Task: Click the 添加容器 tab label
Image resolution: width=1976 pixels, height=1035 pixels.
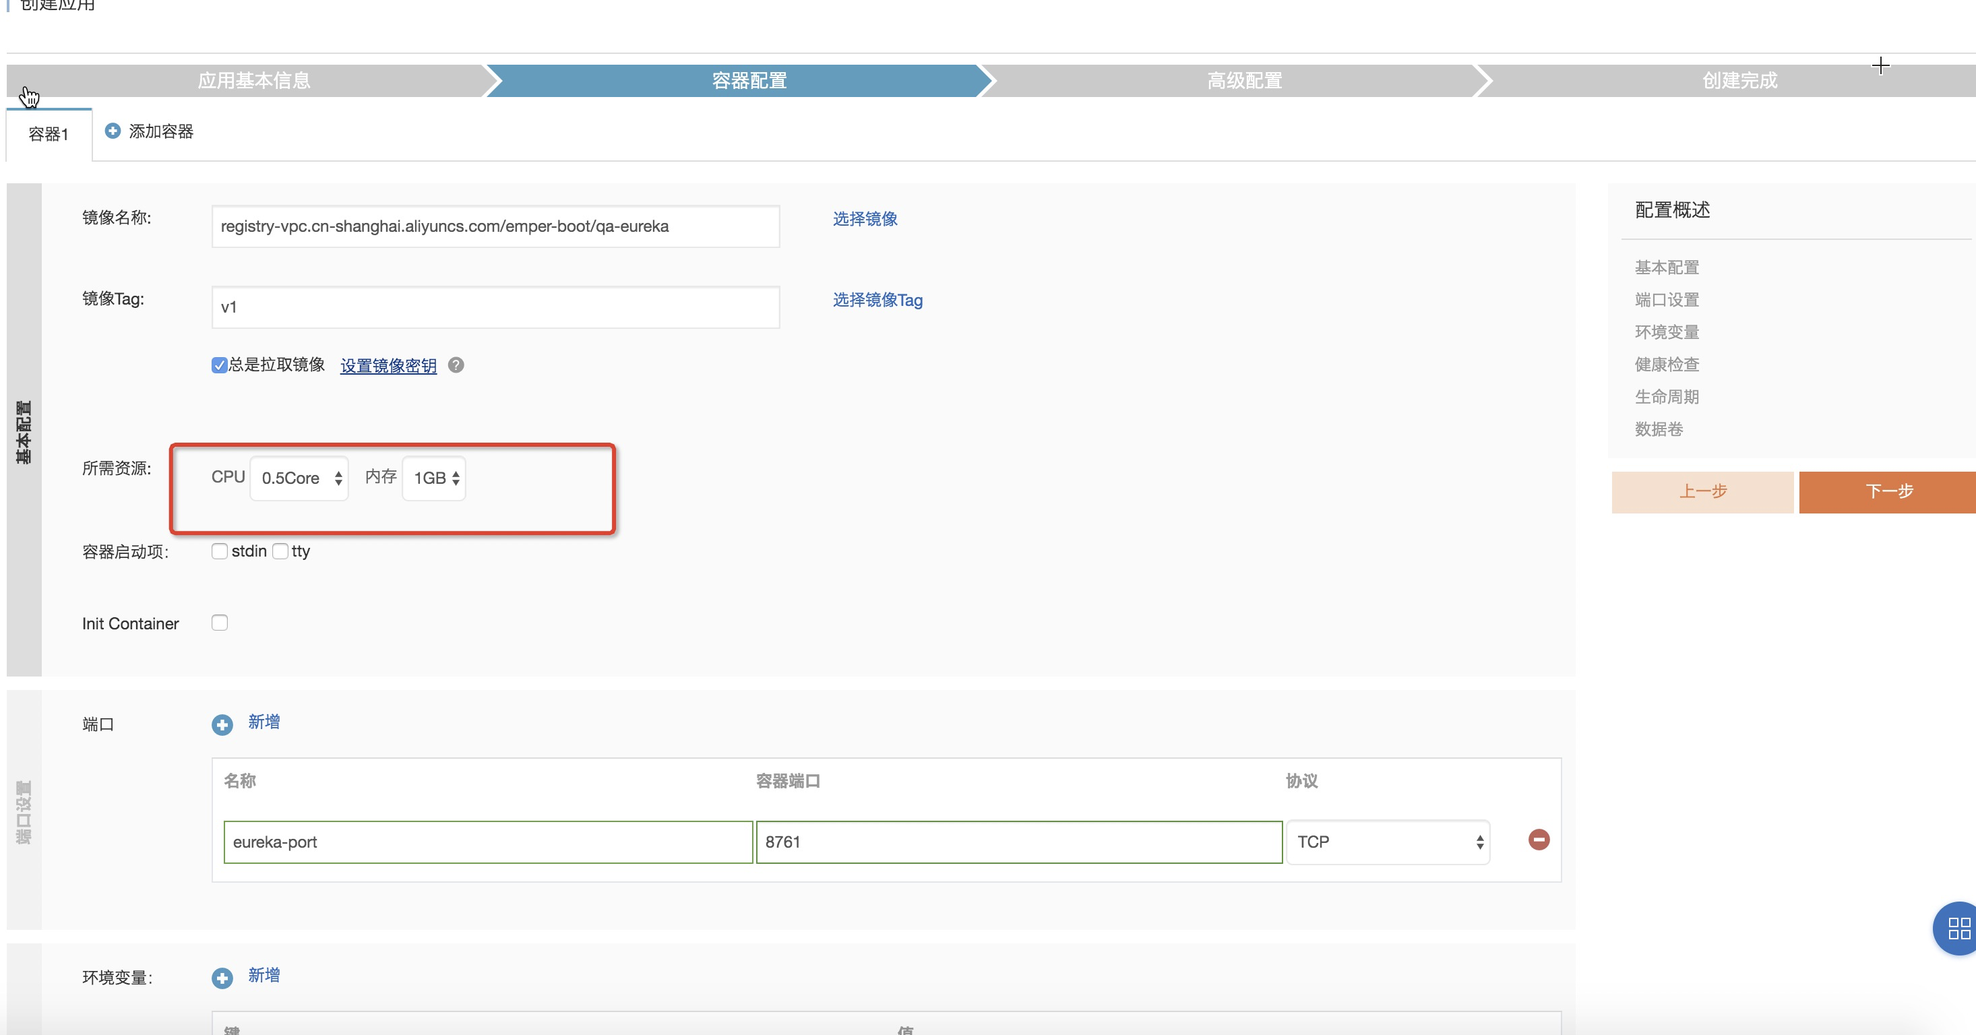Action: point(161,132)
